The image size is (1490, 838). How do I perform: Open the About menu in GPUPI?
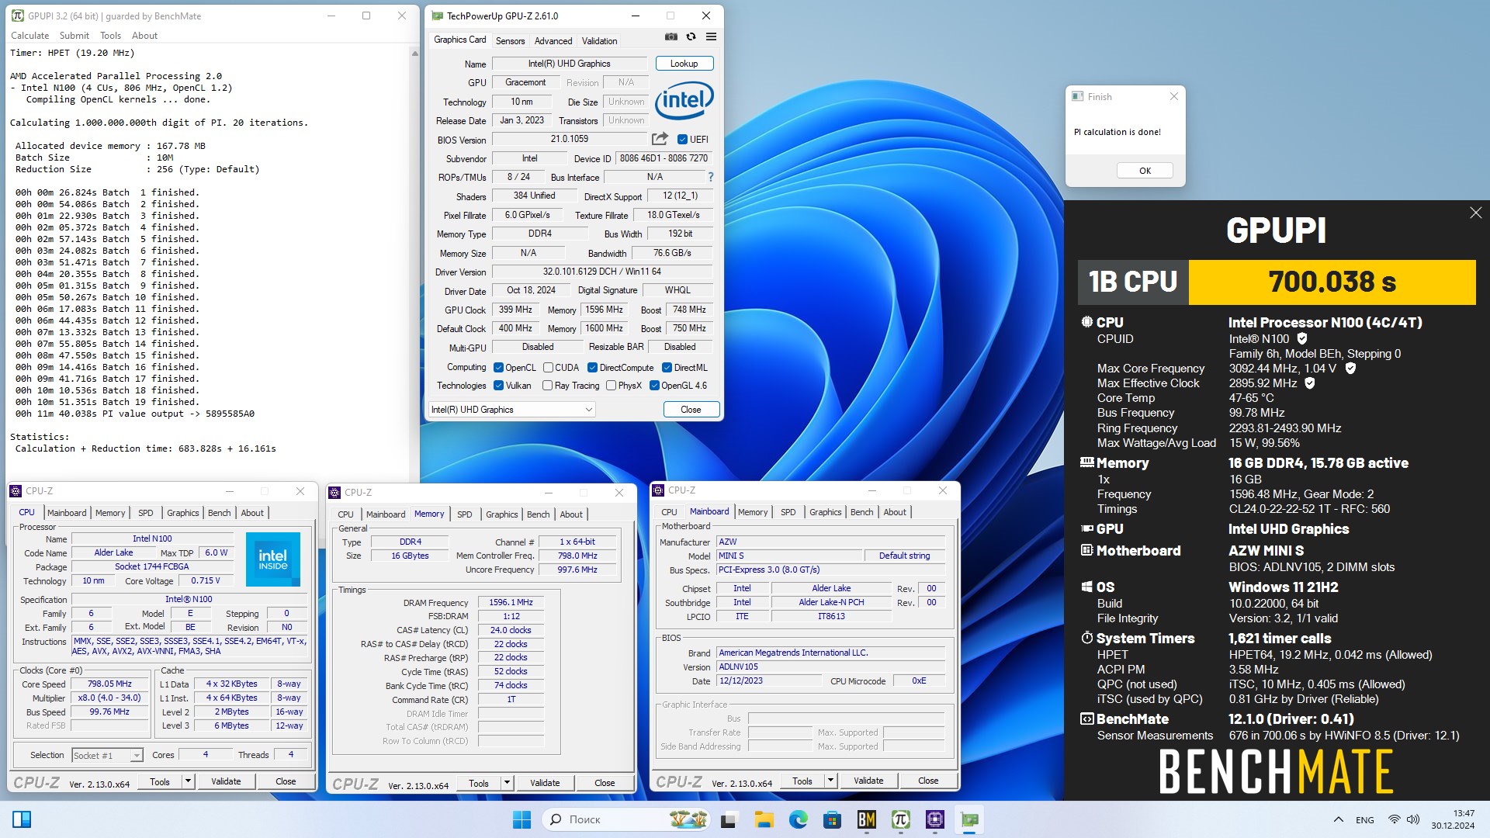pos(144,36)
